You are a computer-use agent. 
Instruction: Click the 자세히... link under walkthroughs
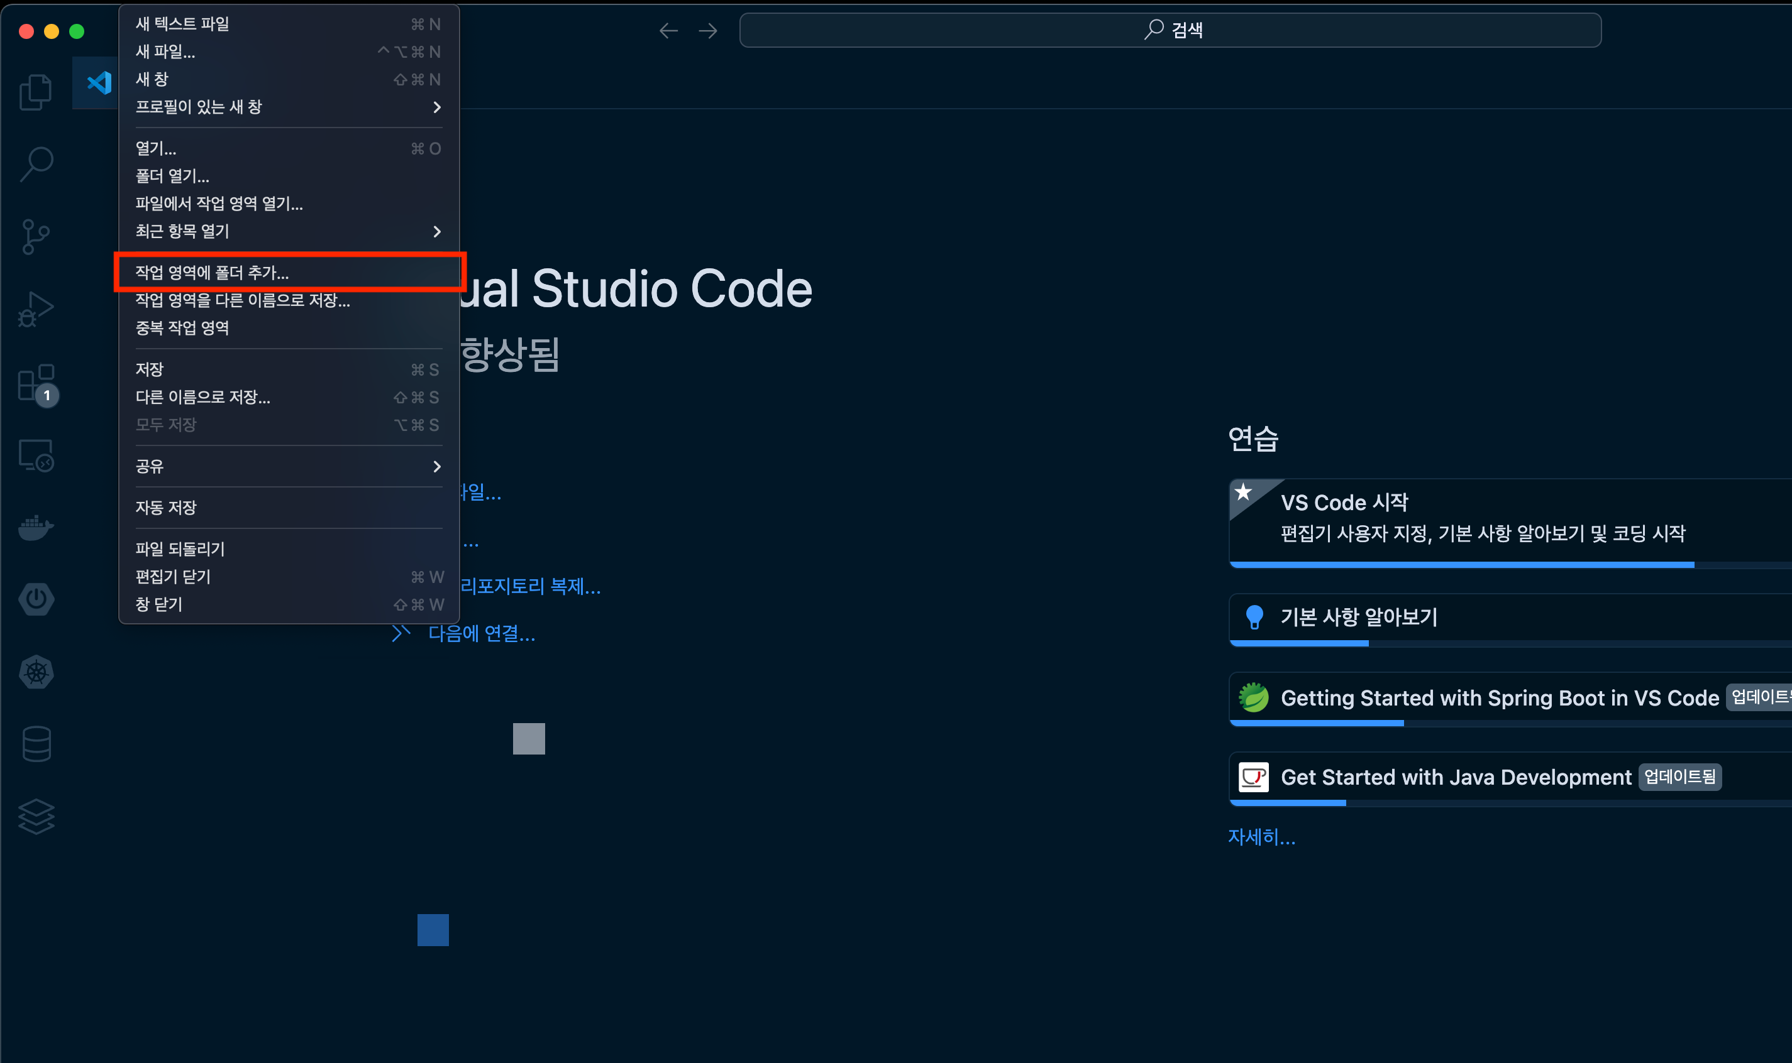click(1261, 837)
